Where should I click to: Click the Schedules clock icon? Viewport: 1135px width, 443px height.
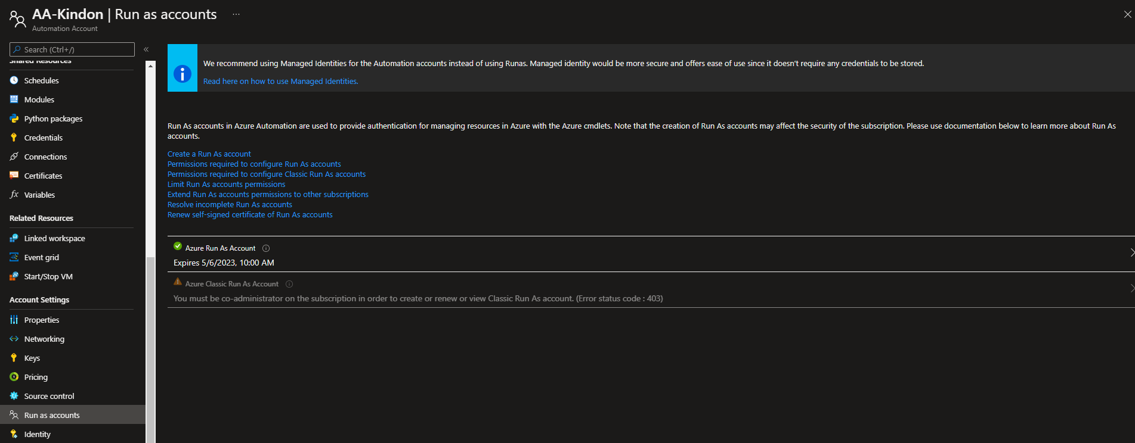14,80
